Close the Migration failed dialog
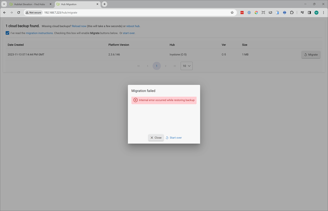The width and height of the screenshot is (328, 211). (x=156, y=138)
